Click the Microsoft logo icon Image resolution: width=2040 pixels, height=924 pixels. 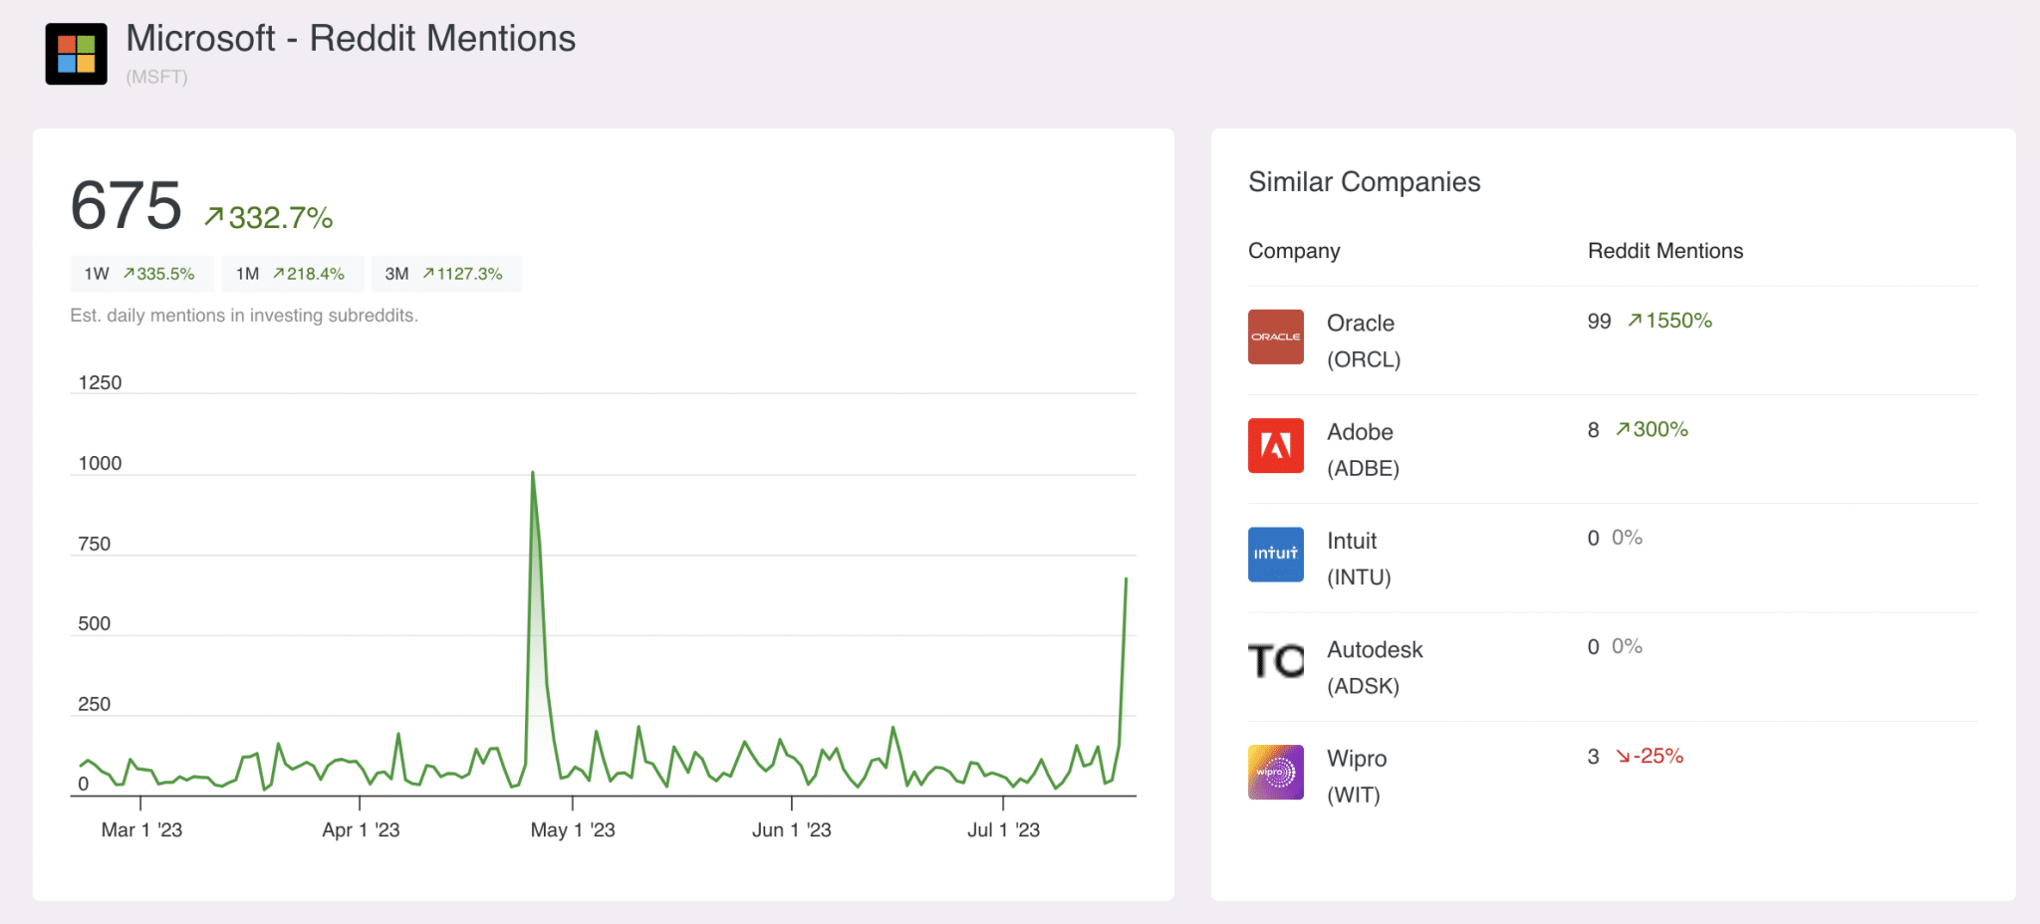point(76,54)
